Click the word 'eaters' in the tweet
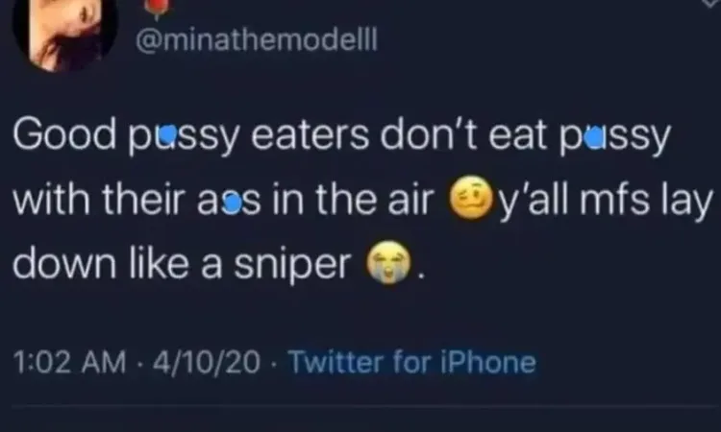 coord(310,136)
